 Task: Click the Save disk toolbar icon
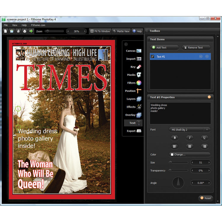pyautogui.click(x=18, y=31)
